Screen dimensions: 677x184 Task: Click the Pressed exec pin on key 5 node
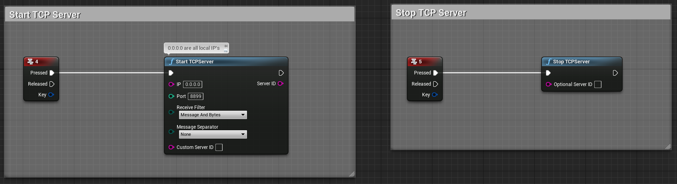pyautogui.click(x=436, y=73)
